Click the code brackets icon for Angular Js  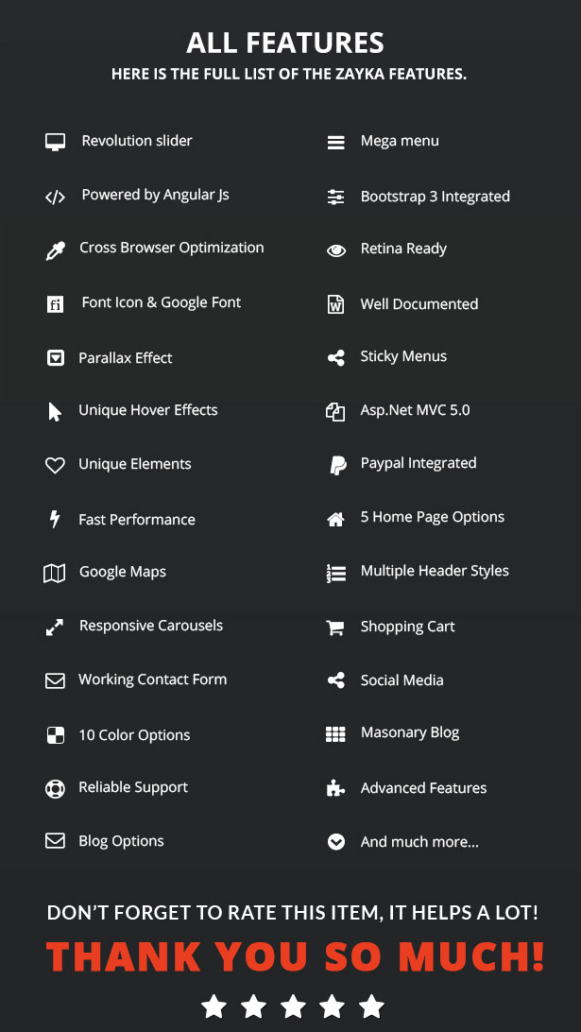point(56,197)
